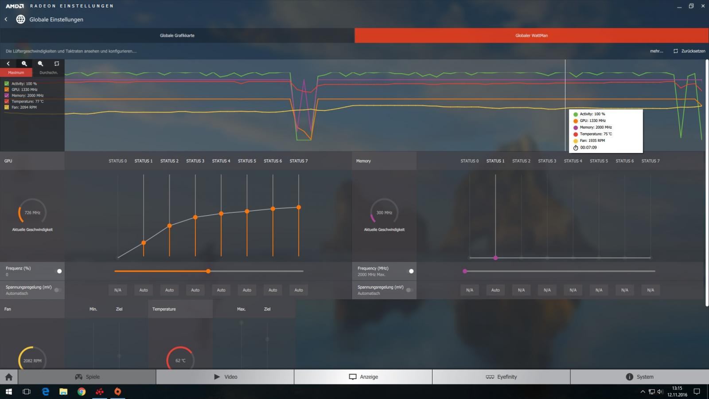Viewport: 709px width, 399px height.
Task: Toggle the GPU Frequenz (%) switch
Action: click(58, 271)
